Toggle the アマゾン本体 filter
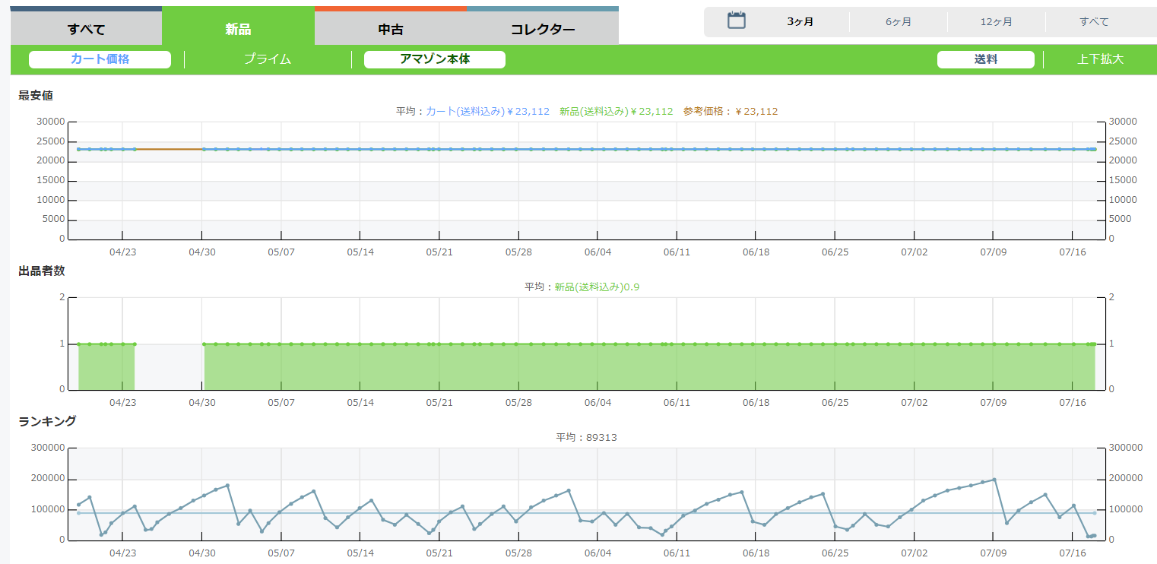Screen dimensions: 1157x564 (x=434, y=59)
